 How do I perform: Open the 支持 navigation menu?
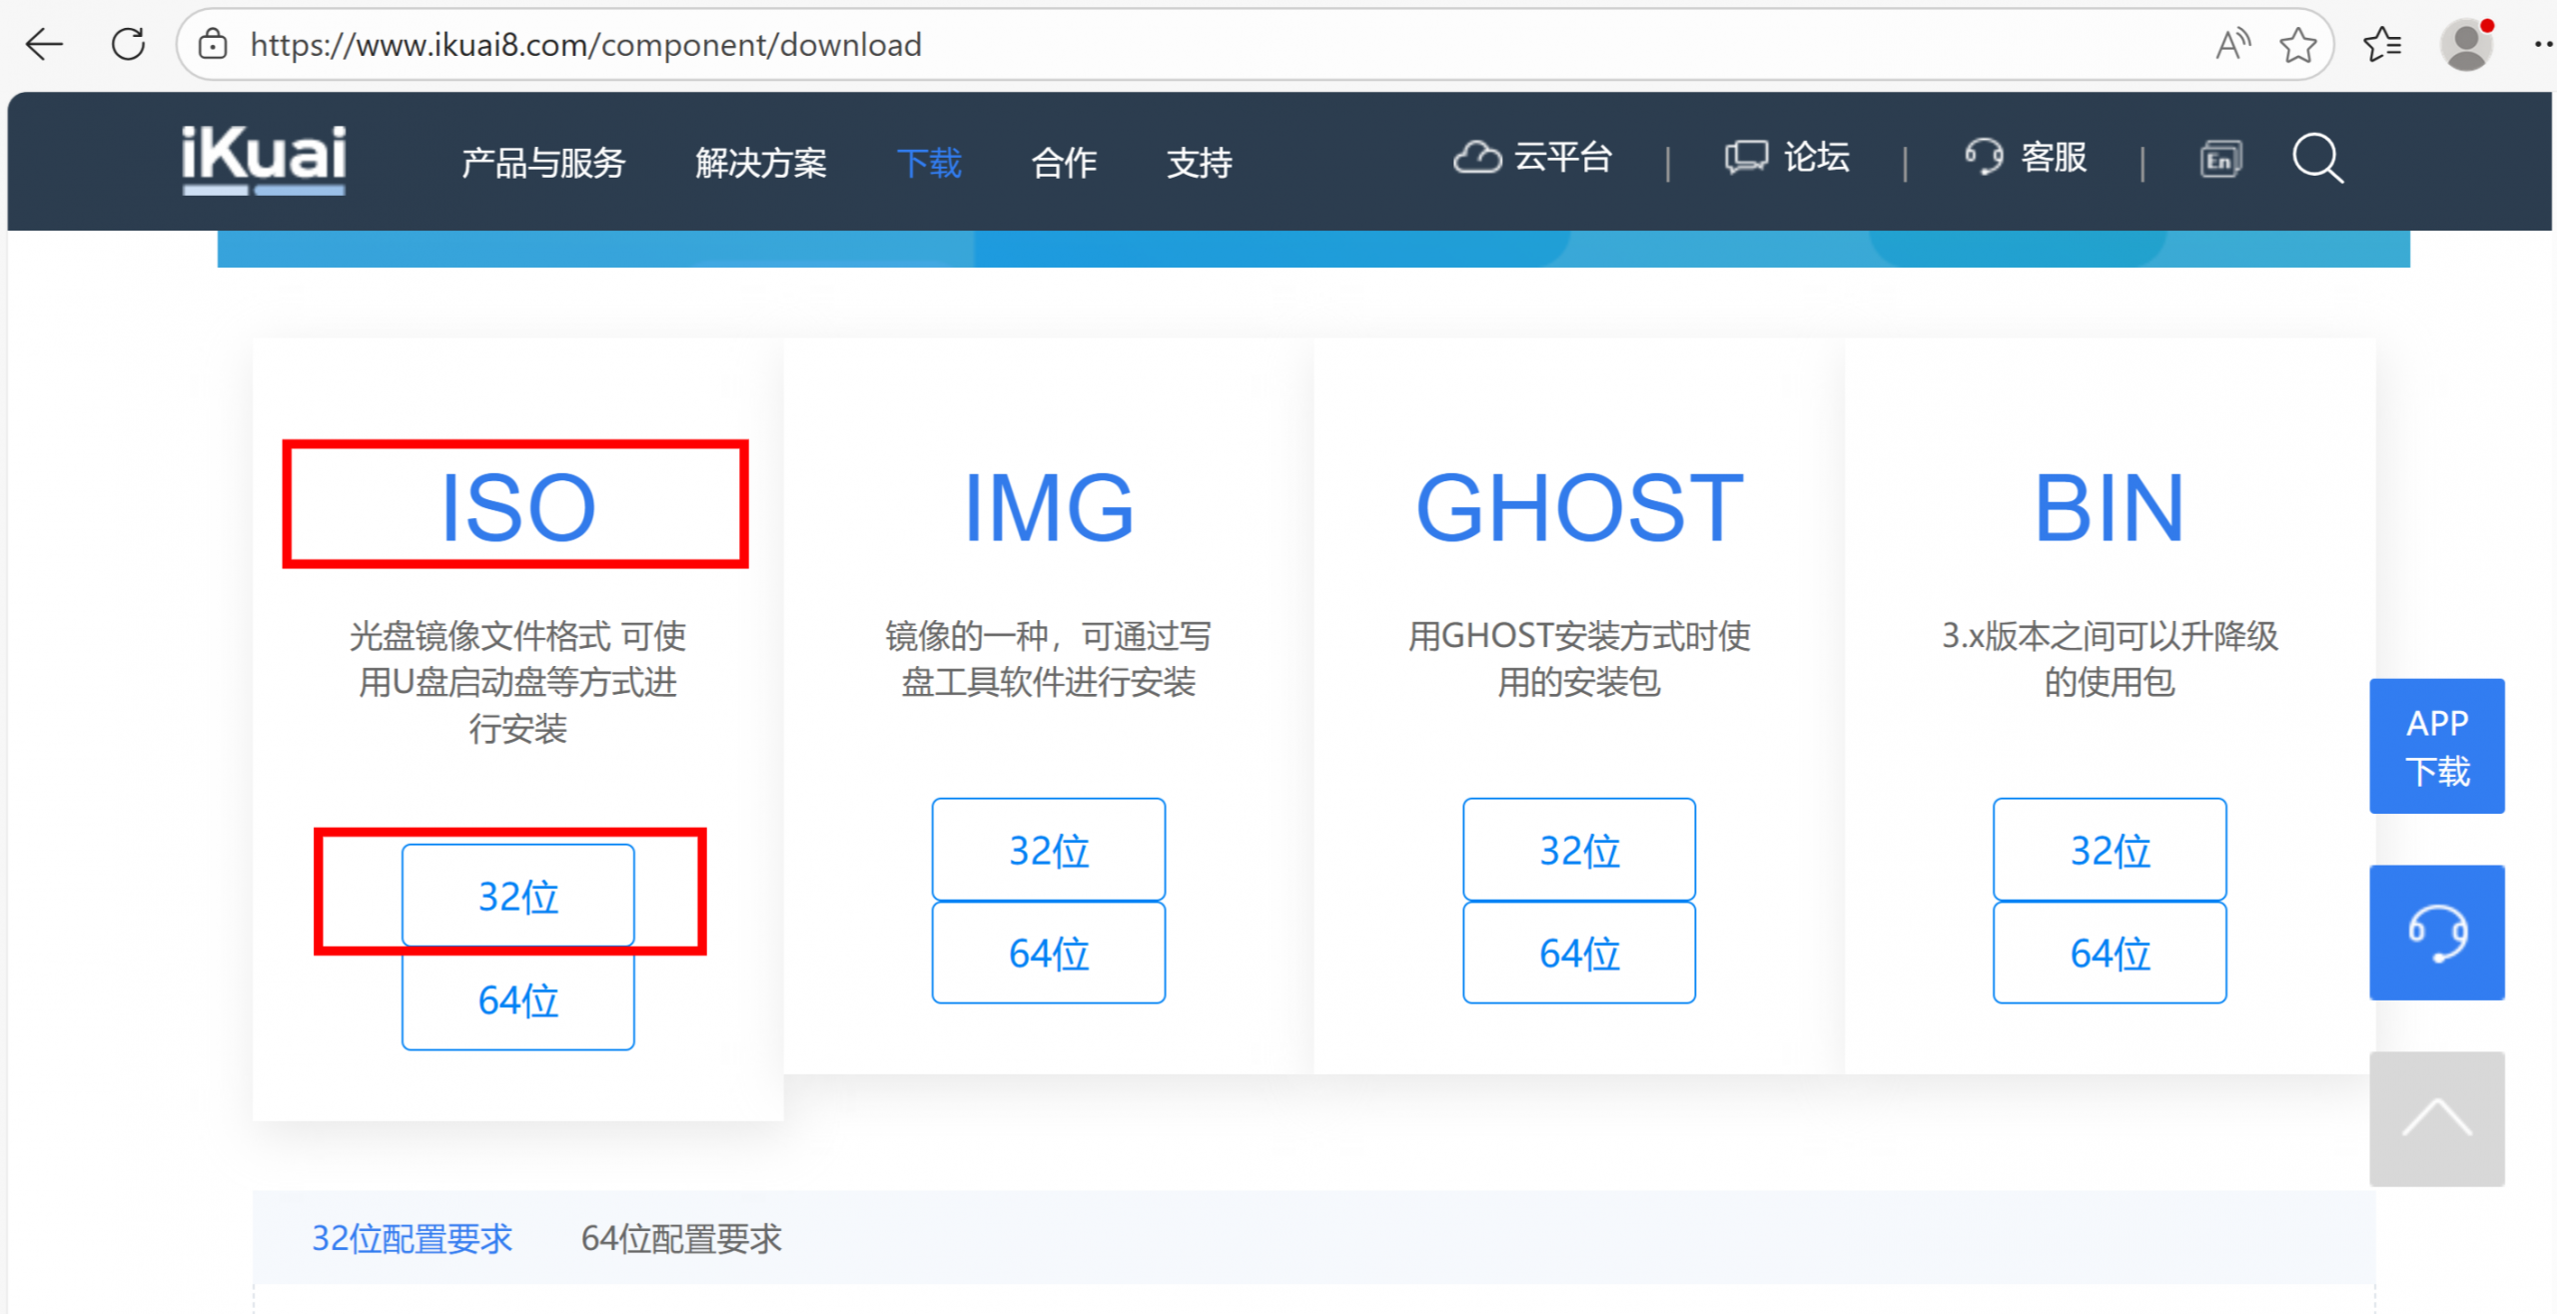[1199, 162]
